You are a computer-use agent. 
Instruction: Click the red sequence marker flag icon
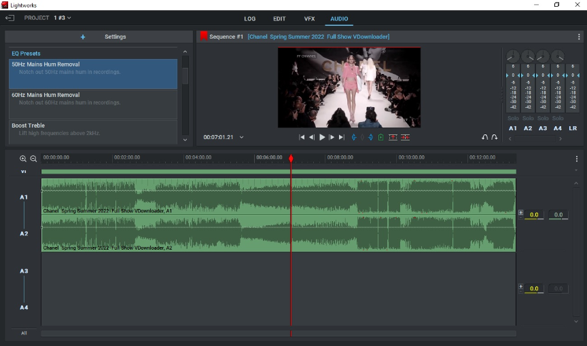[x=204, y=36]
